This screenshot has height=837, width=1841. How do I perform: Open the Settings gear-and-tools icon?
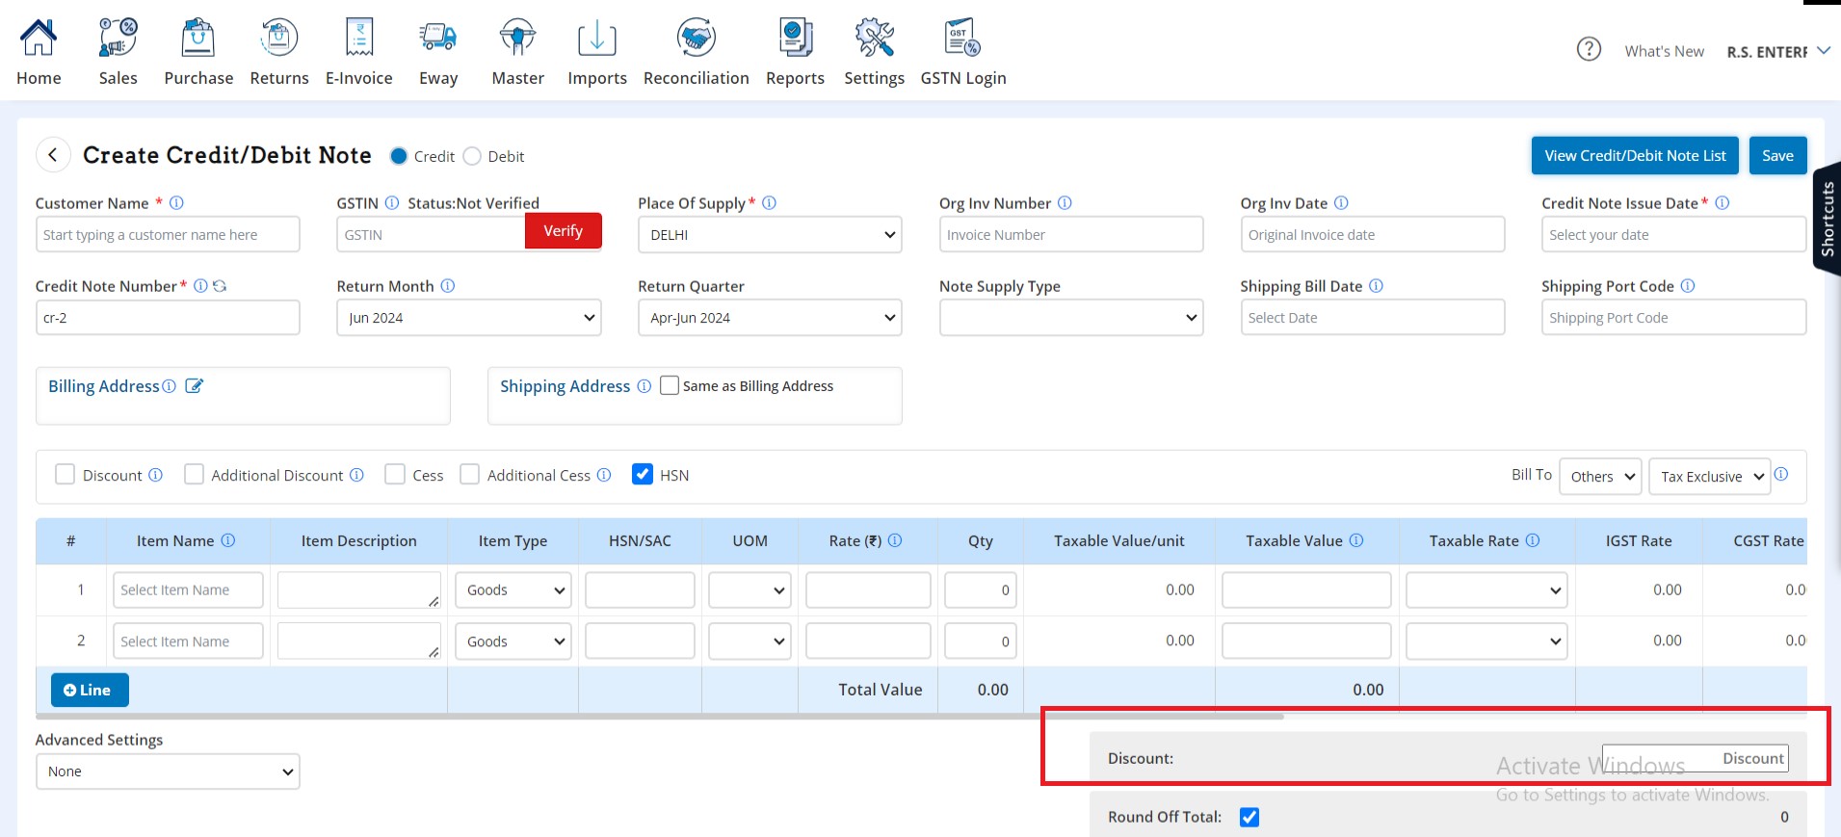[875, 38]
